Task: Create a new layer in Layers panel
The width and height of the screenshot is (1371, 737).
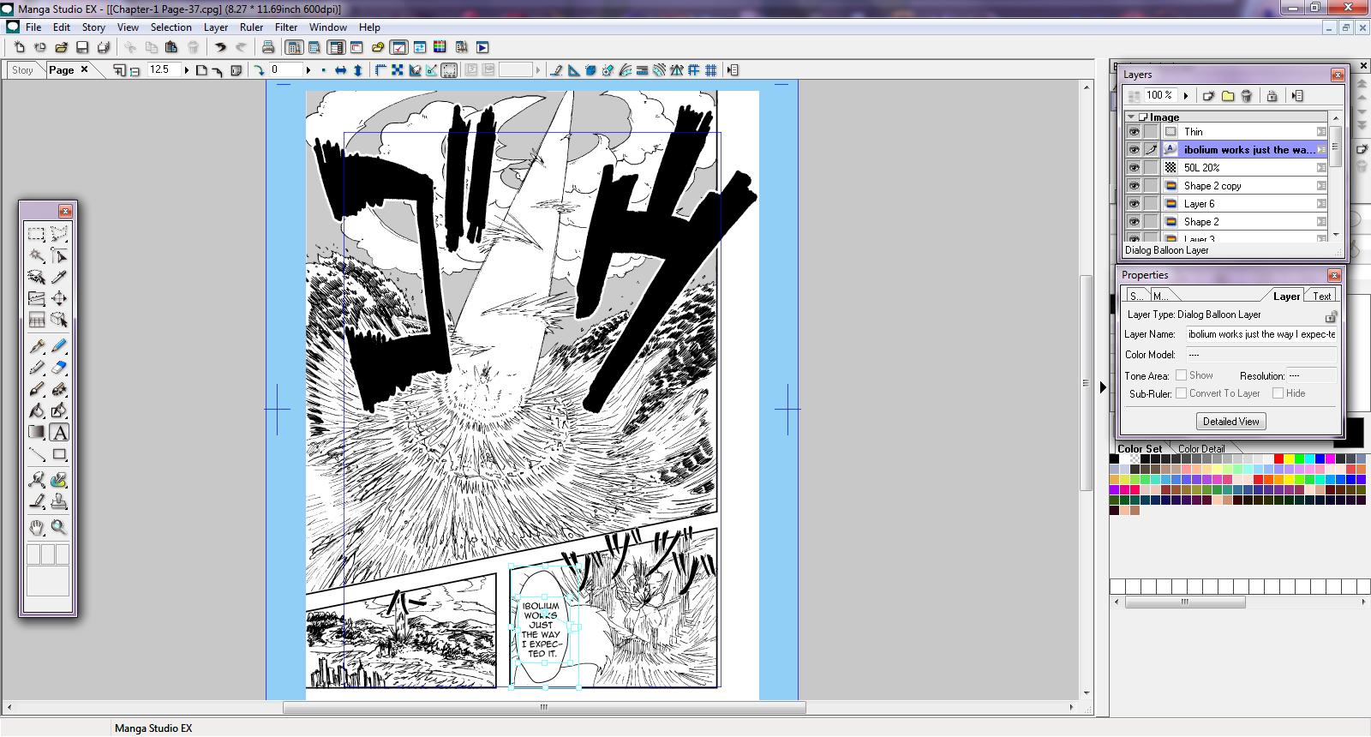Action: (x=1208, y=96)
